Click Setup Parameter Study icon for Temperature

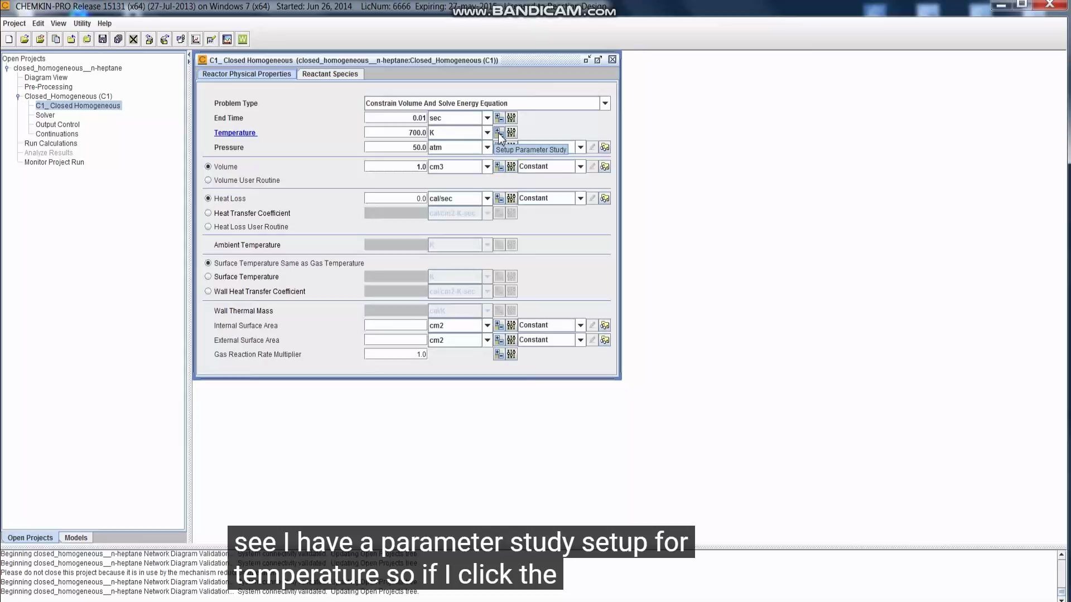[x=499, y=132]
